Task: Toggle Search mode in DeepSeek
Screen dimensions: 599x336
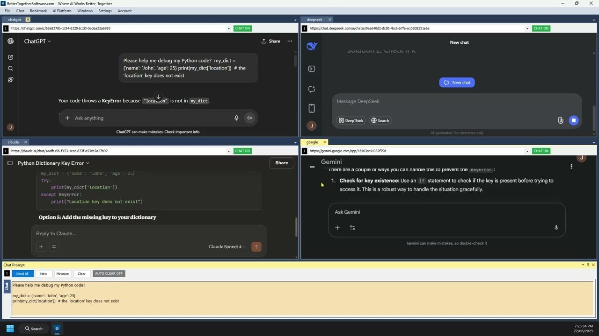Action: click(x=380, y=120)
